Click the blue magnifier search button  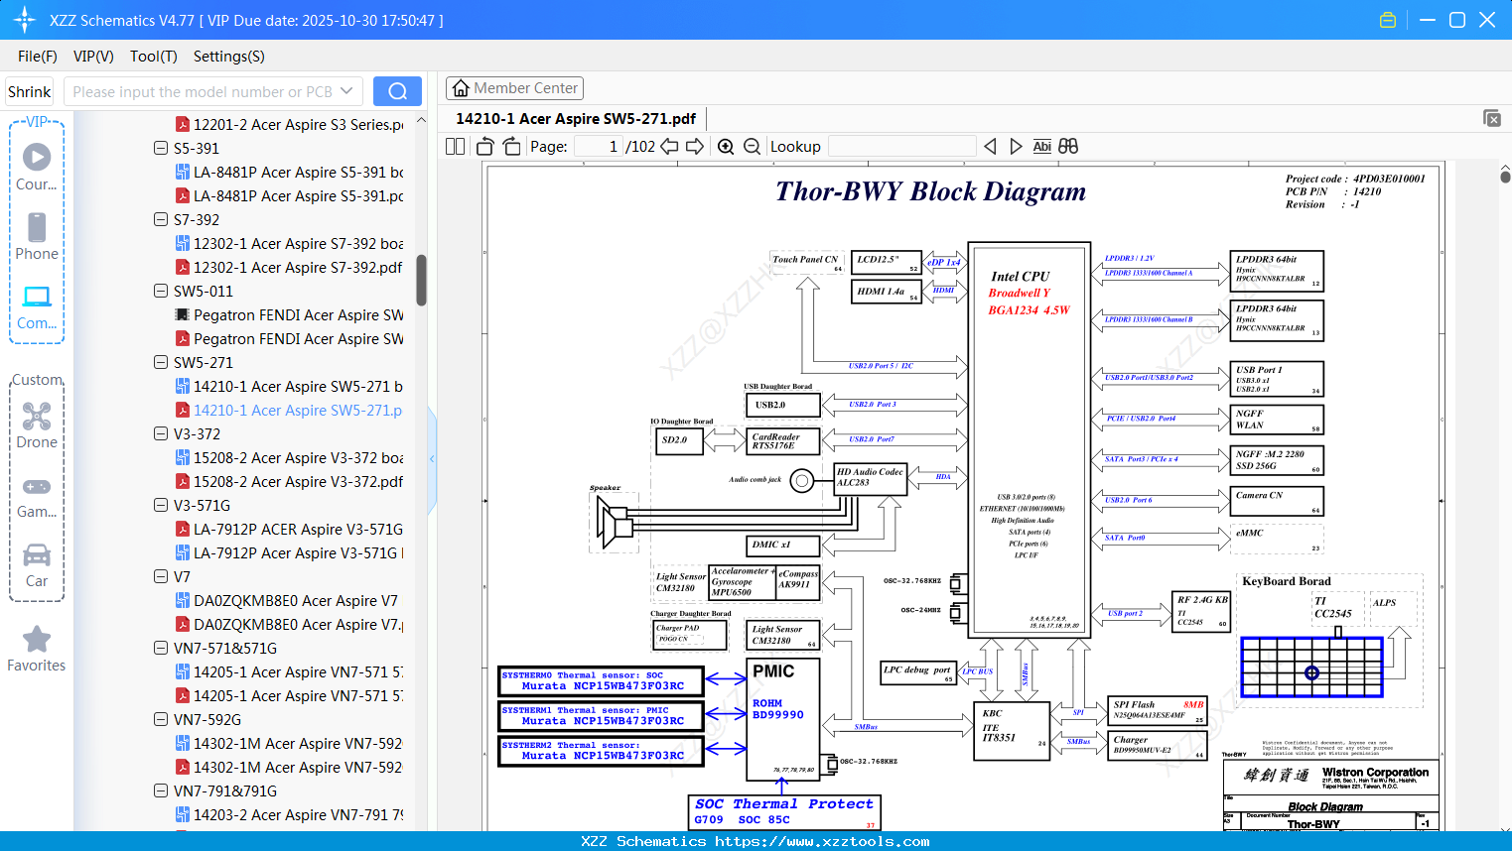click(x=397, y=91)
